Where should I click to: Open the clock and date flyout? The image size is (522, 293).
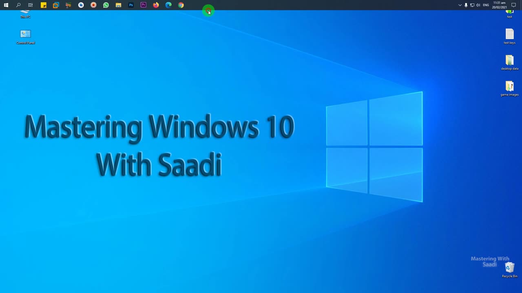click(x=500, y=5)
